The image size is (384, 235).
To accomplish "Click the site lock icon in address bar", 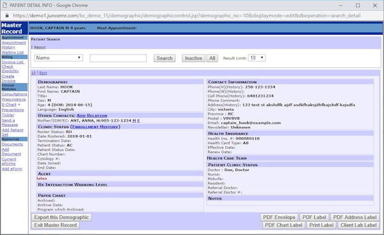I will (x=7, y=15).
